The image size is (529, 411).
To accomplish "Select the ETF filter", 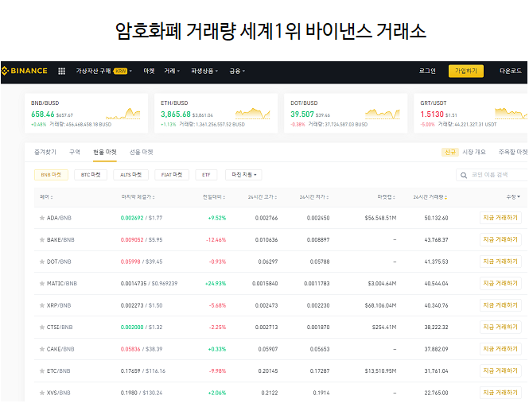I will click(206, 175).
